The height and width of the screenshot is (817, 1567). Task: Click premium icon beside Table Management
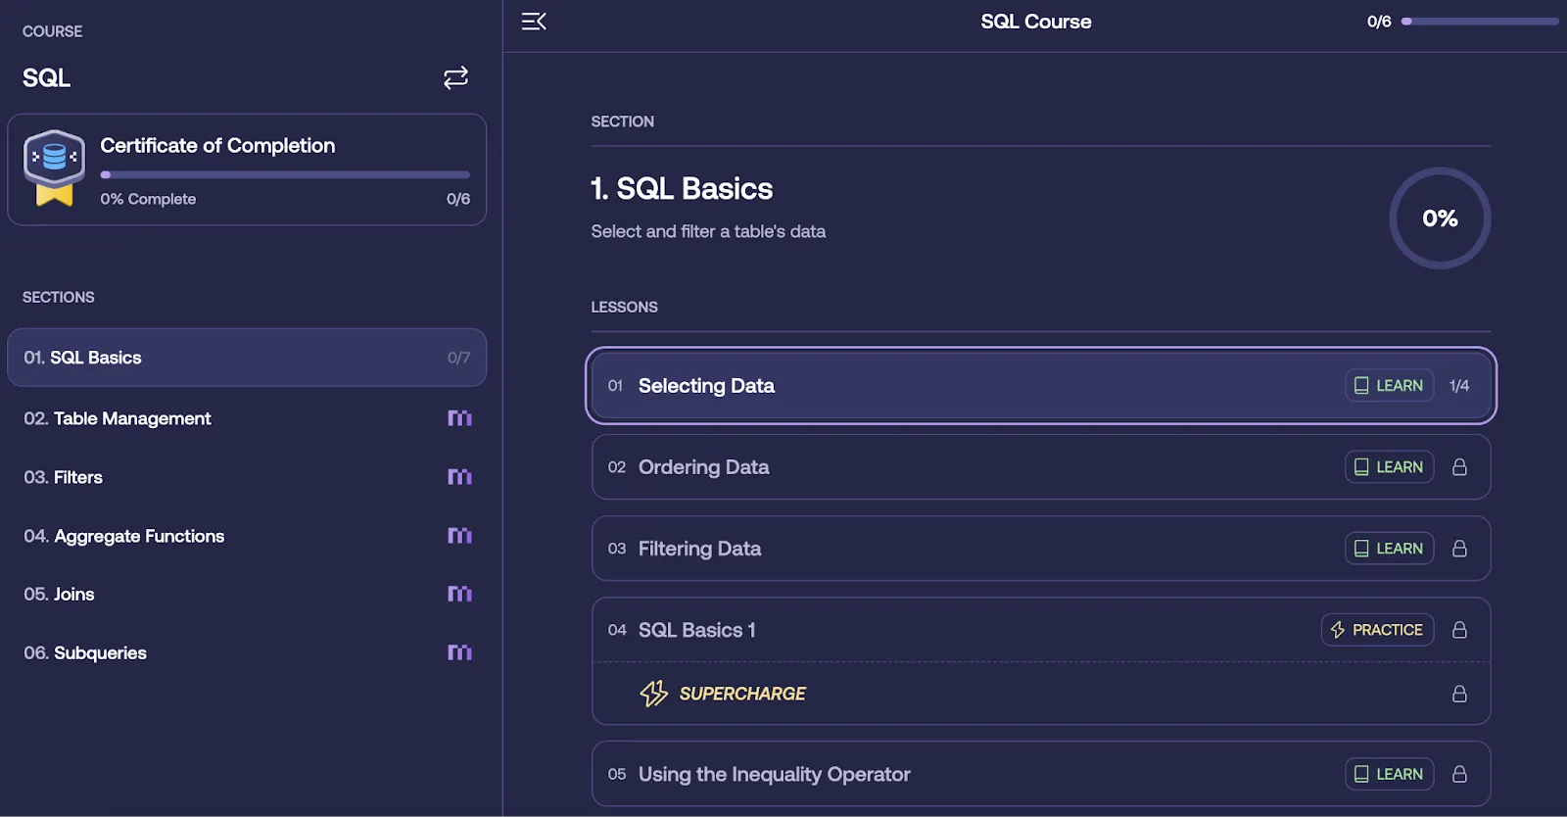coord(459,418)
